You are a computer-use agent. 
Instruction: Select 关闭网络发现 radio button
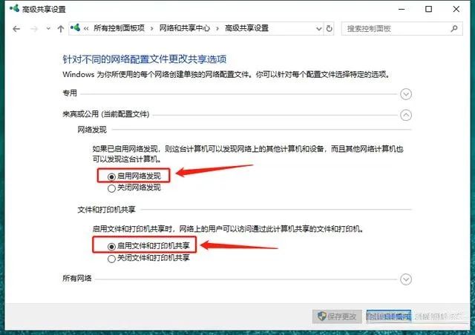[x=111, y=188]
